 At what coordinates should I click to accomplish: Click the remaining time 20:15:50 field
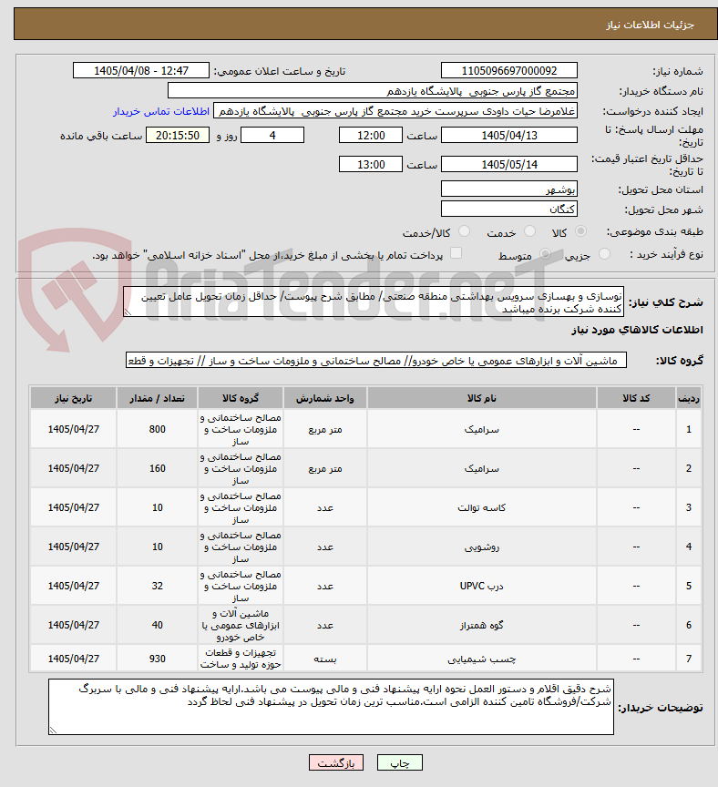click(178, 135)
